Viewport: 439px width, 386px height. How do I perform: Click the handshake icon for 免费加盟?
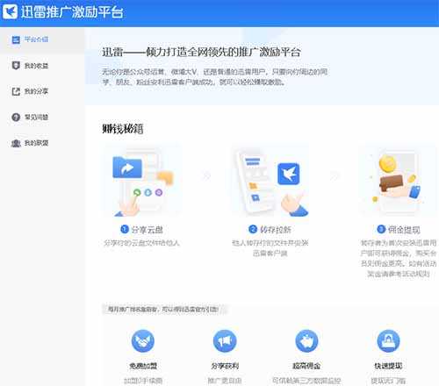(x=143, y=341)
